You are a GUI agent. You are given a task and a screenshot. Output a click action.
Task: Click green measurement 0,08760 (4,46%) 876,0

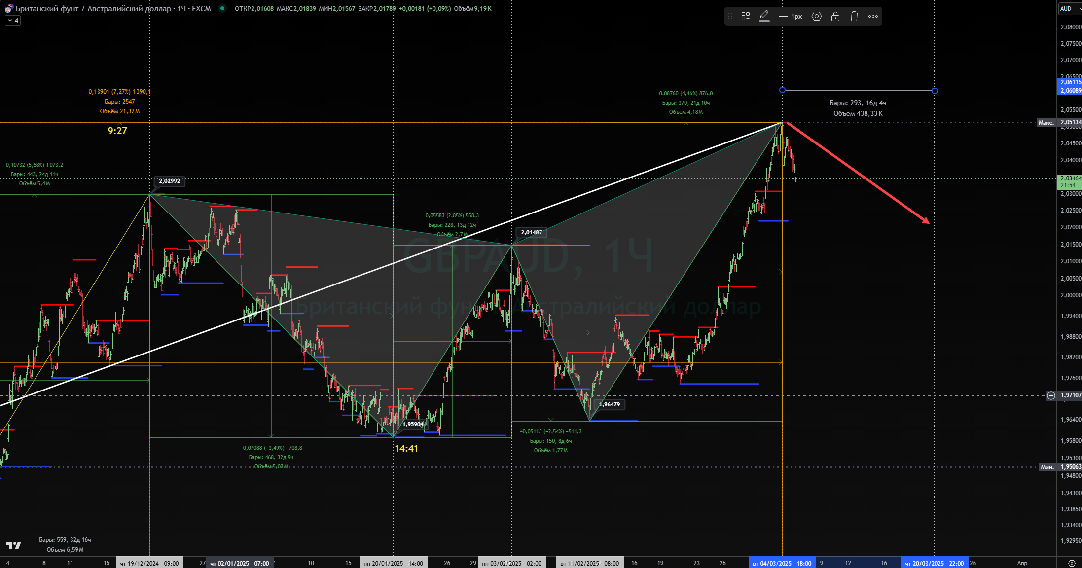(x=686, y=93)
